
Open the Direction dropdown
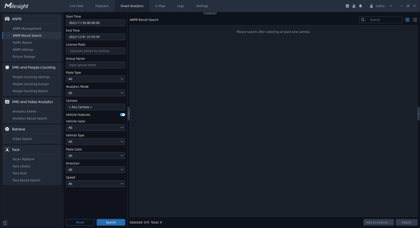point(95,170)
